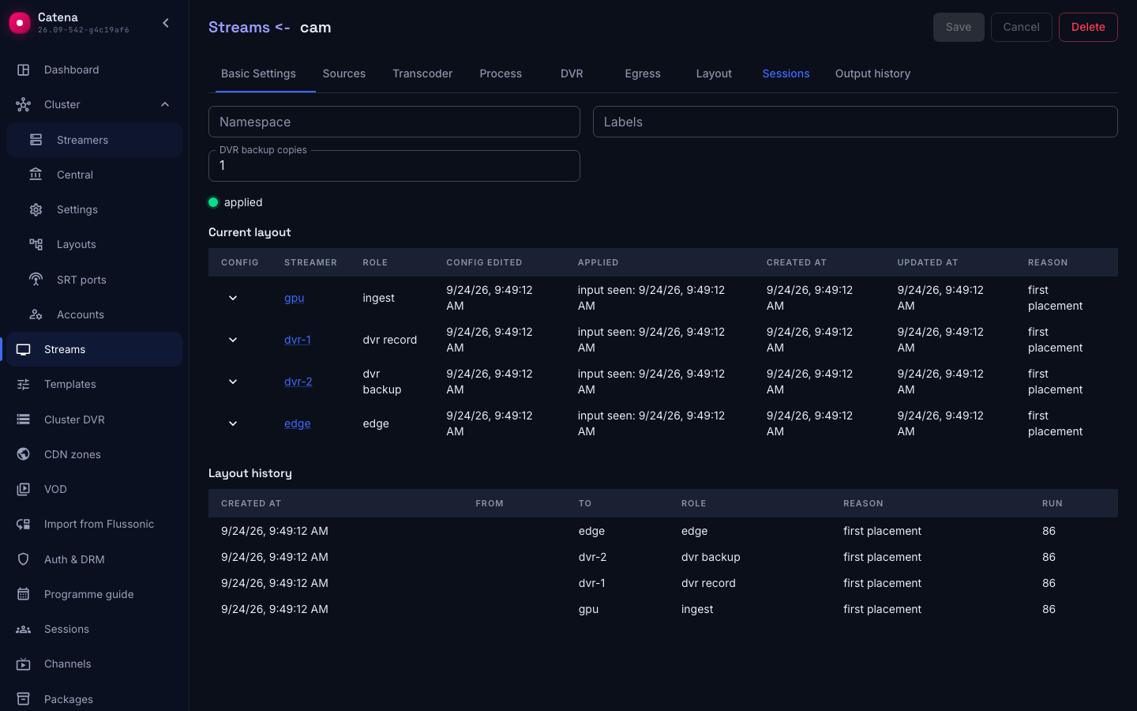Image resolution: width=1137 pixels, height=711 pixels.
Task: Select the Layout tab
Action: [x=714, y=73]
